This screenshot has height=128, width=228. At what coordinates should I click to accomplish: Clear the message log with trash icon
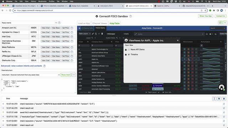224,99
